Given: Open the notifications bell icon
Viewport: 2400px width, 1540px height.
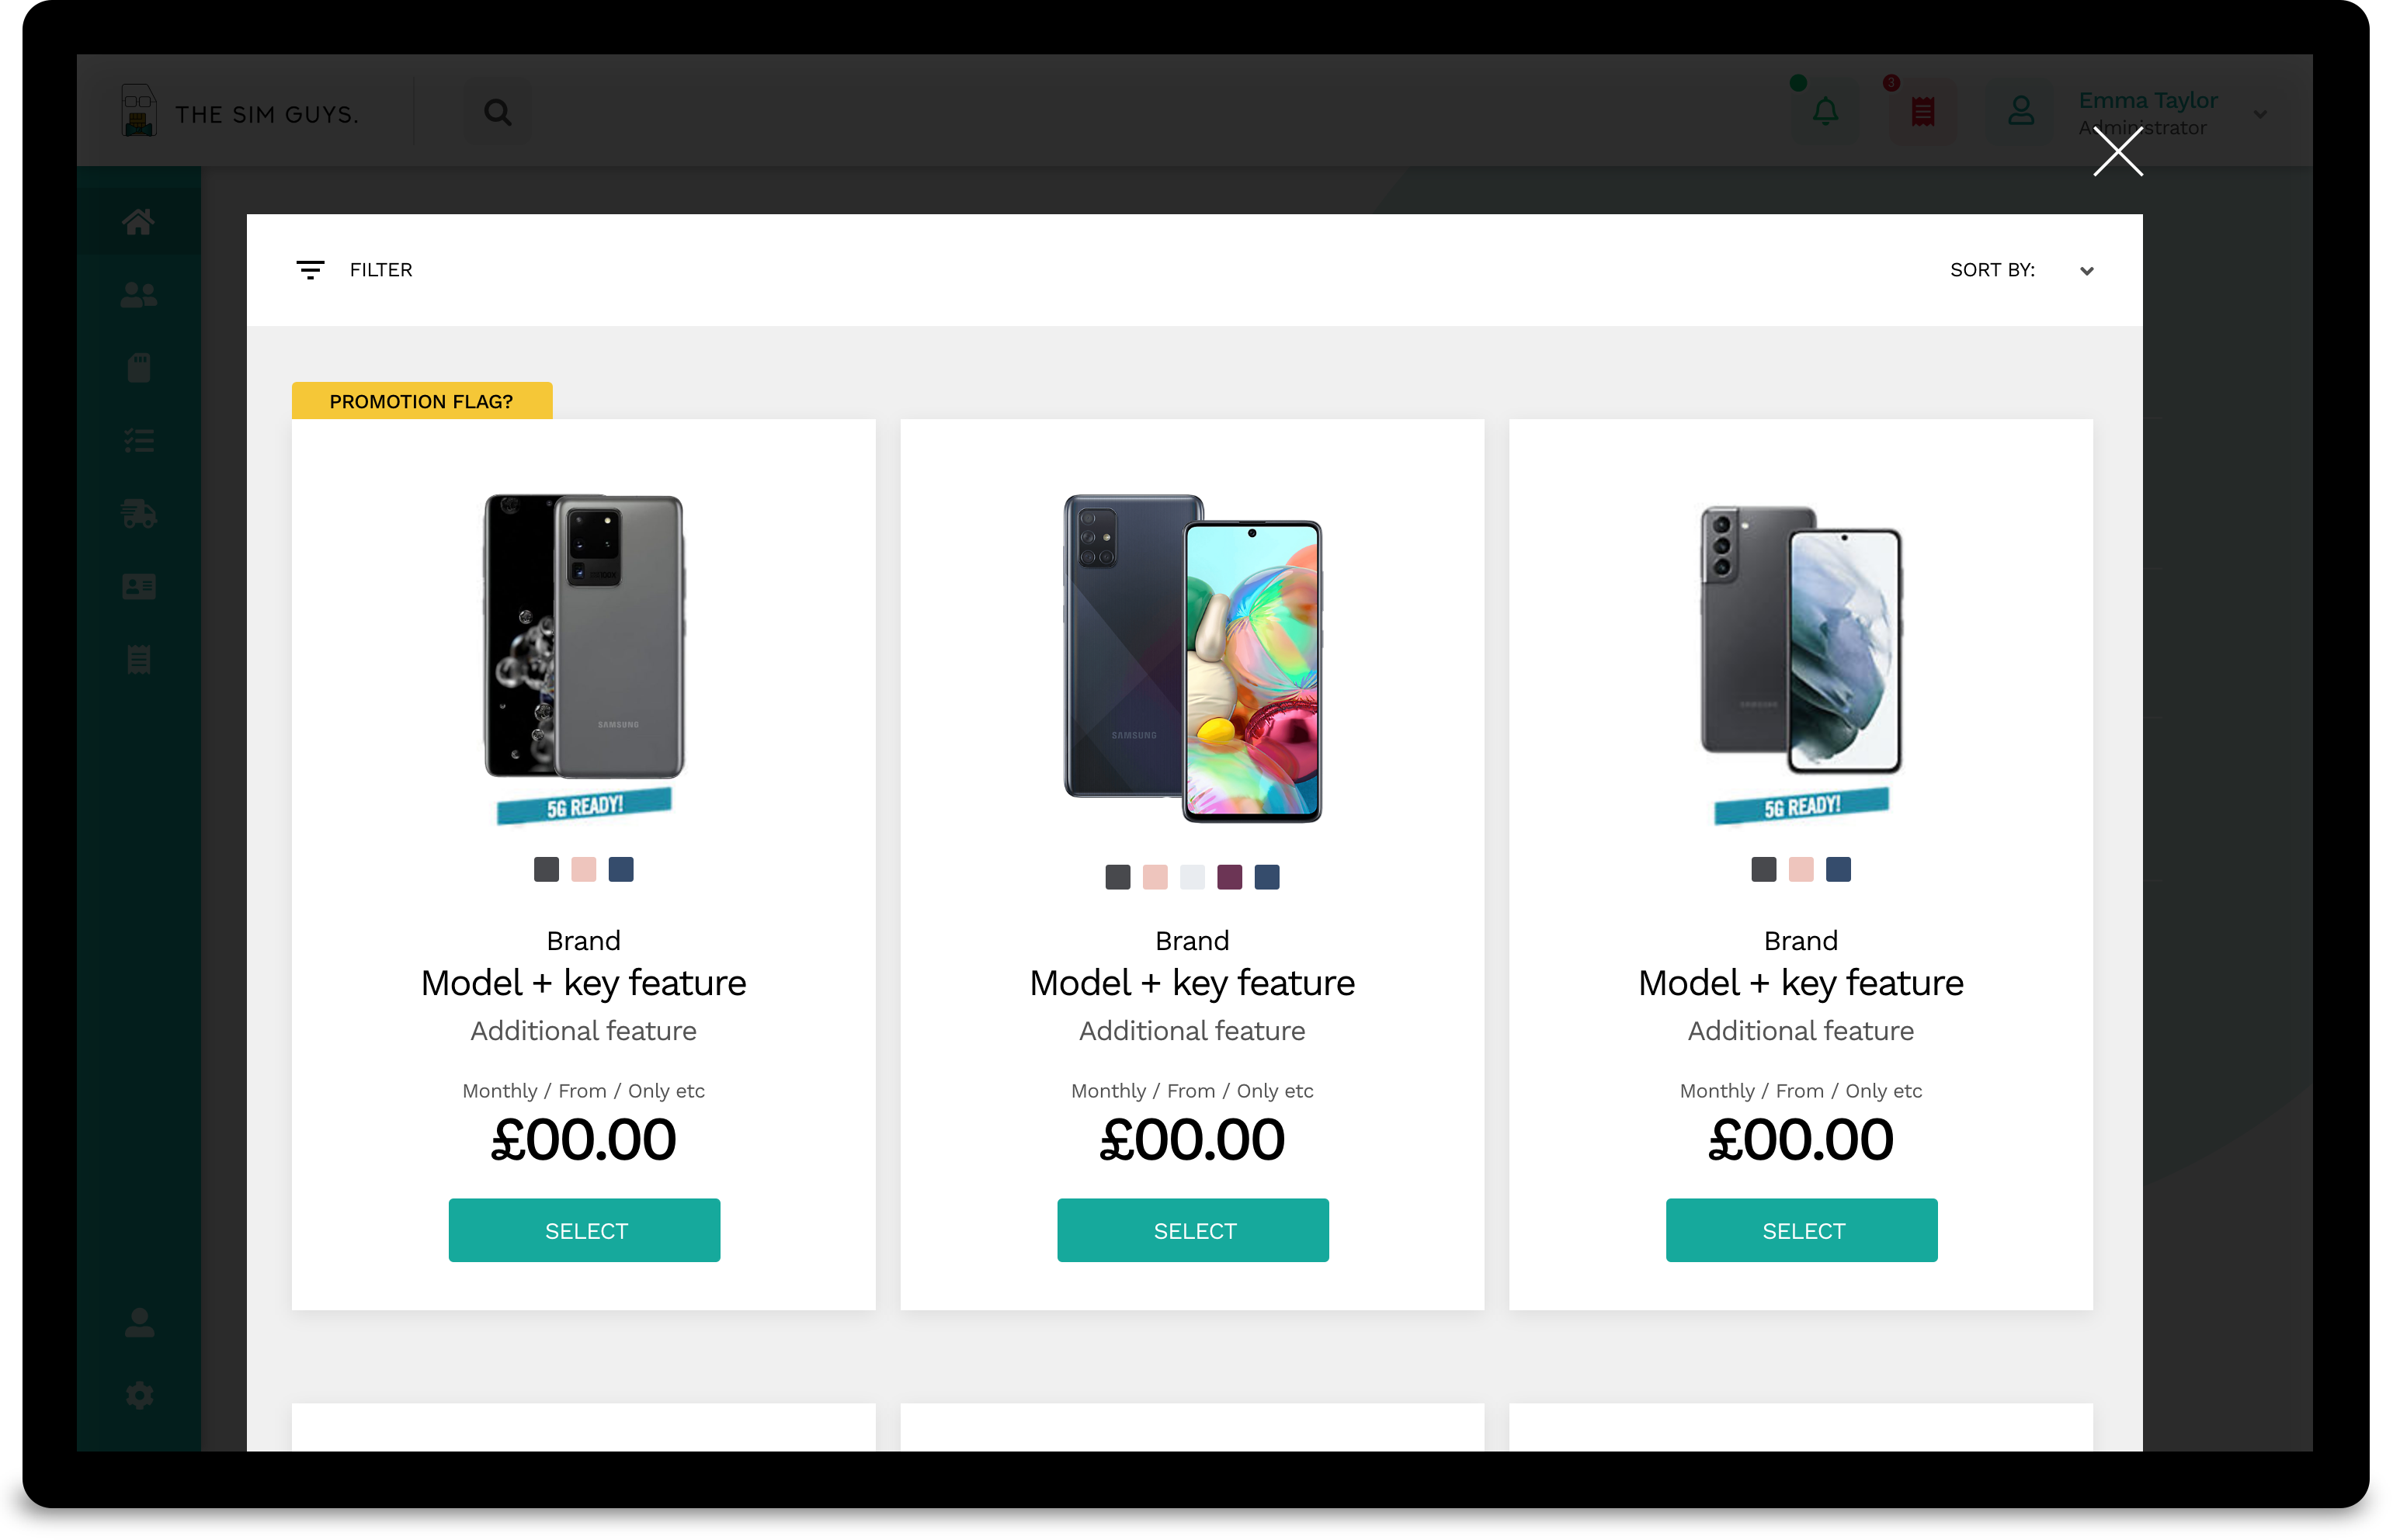Looking at the screenshot, I should pyautogui.click(x=1826, y=111).
